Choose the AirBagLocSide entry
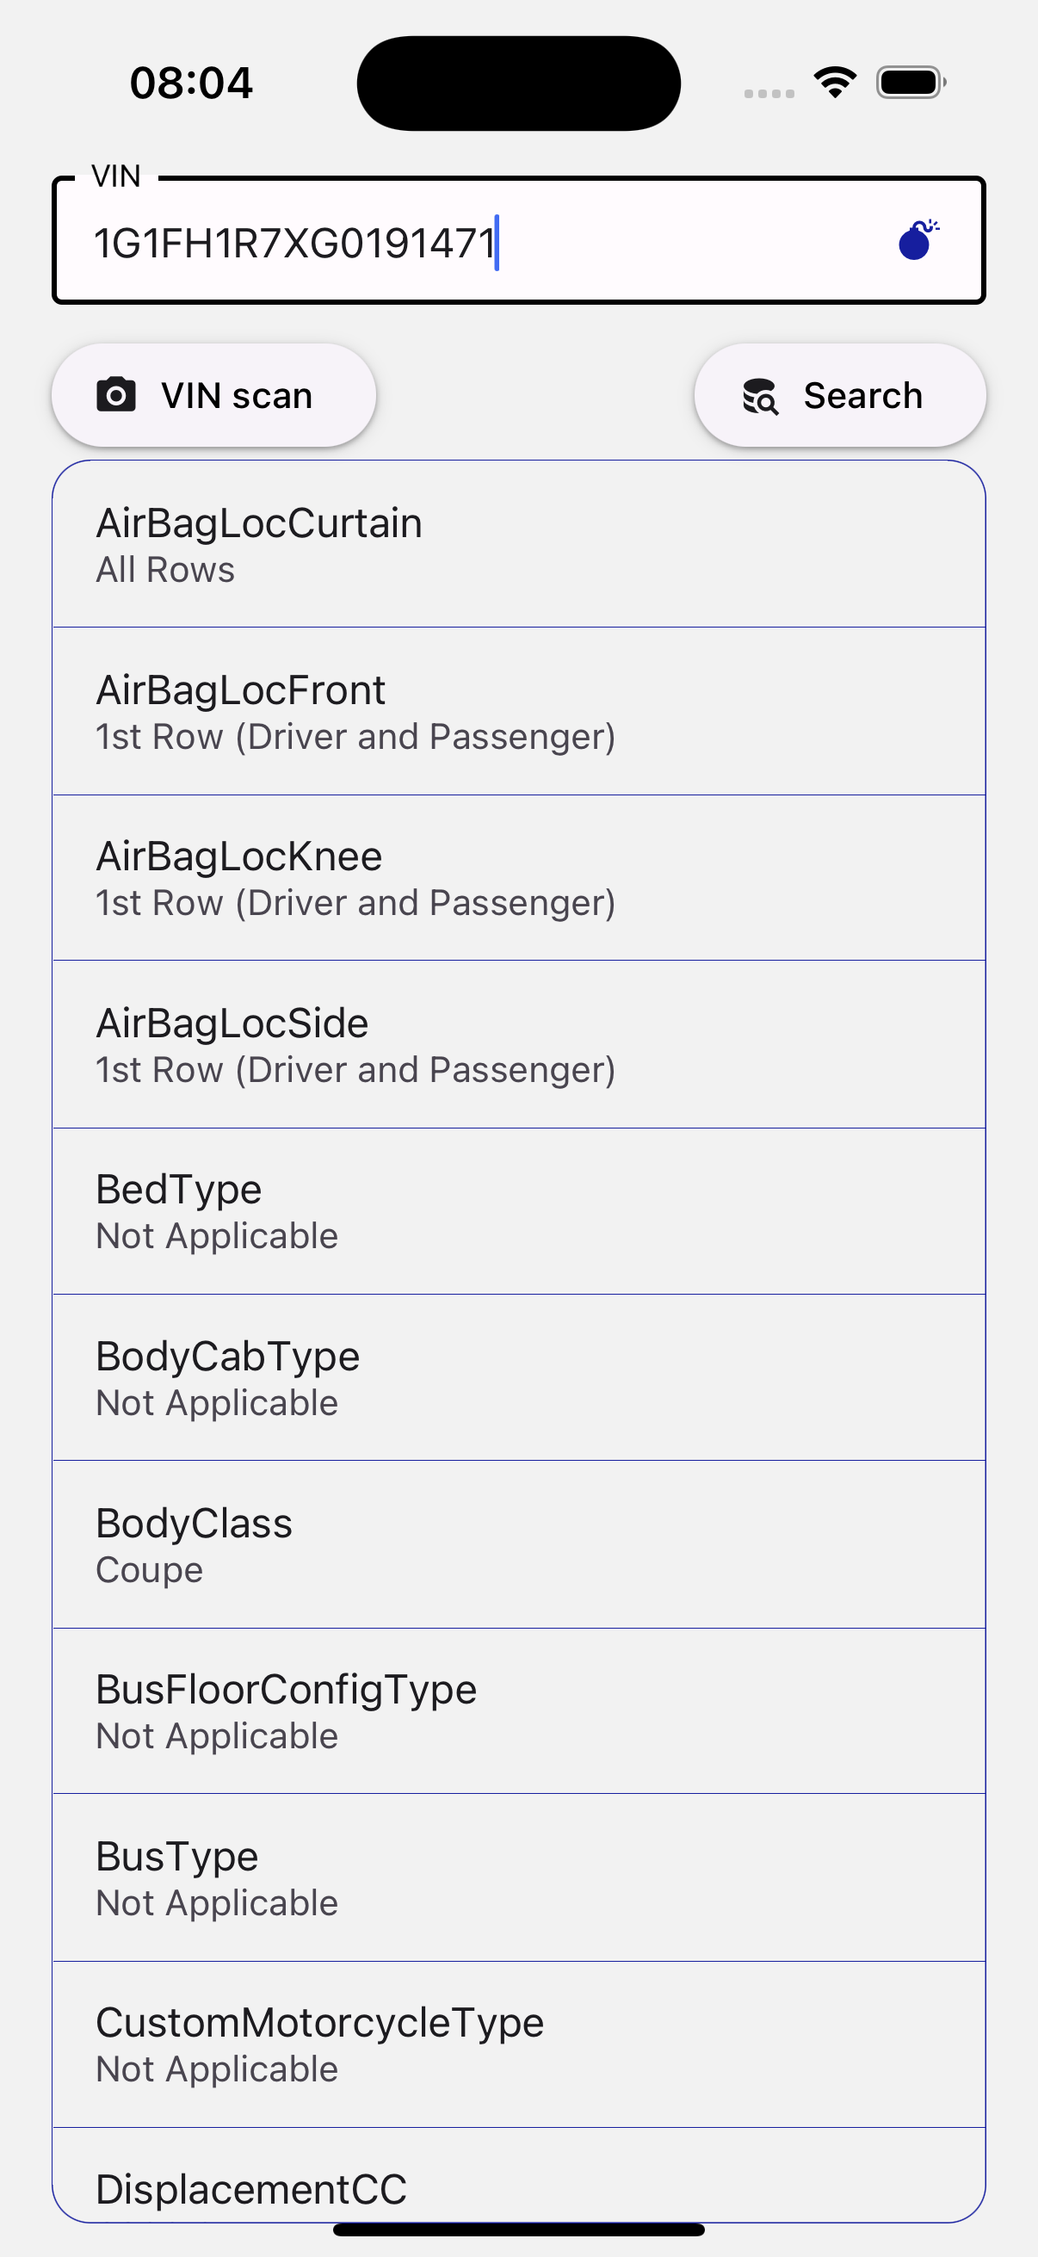 pos(518,1044)
